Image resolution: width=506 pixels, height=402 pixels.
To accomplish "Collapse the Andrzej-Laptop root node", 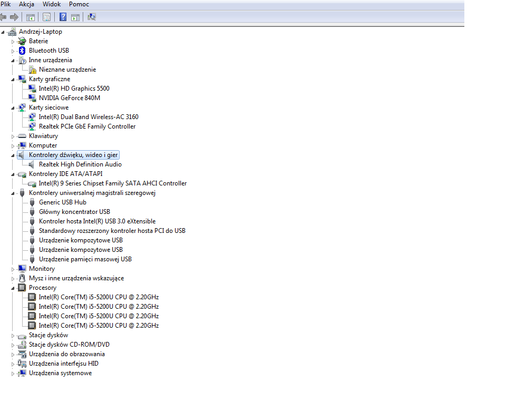I will click(x=3, y=32).
